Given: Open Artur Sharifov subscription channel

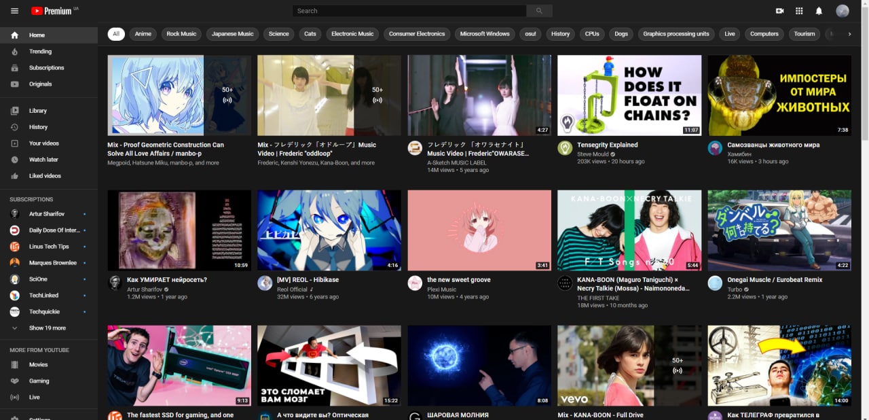Looking at the screenshot, I should (x=49, y=214).
